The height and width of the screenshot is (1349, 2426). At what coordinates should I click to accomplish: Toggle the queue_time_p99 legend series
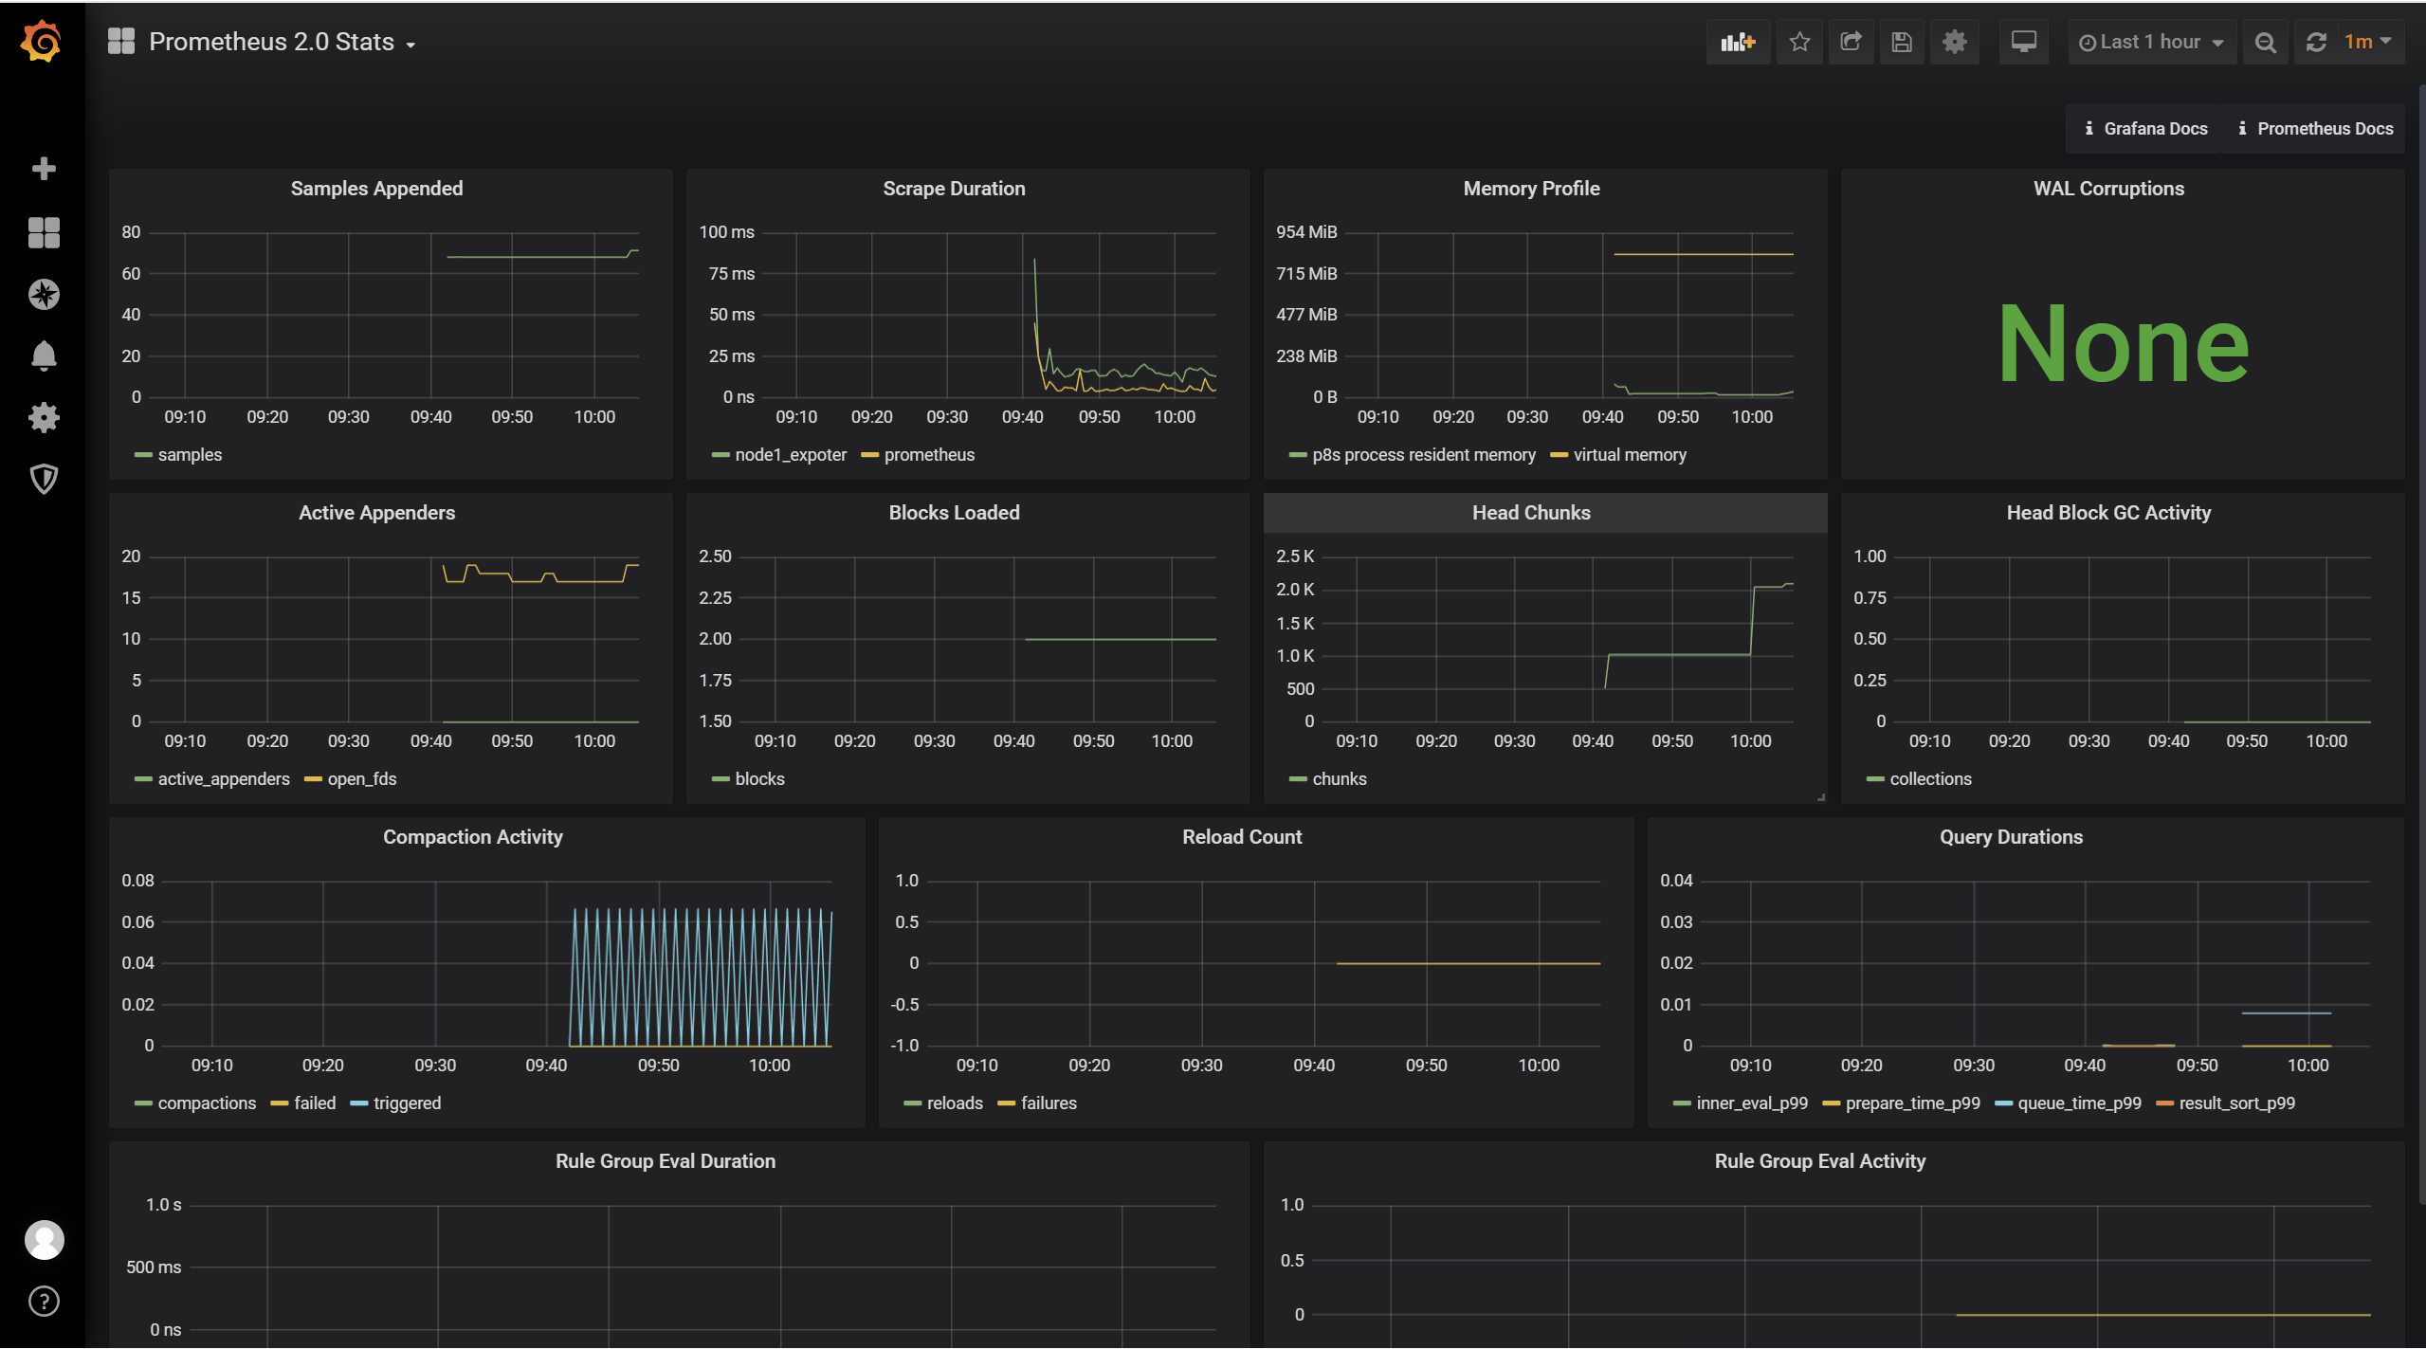(2079, 1103)
